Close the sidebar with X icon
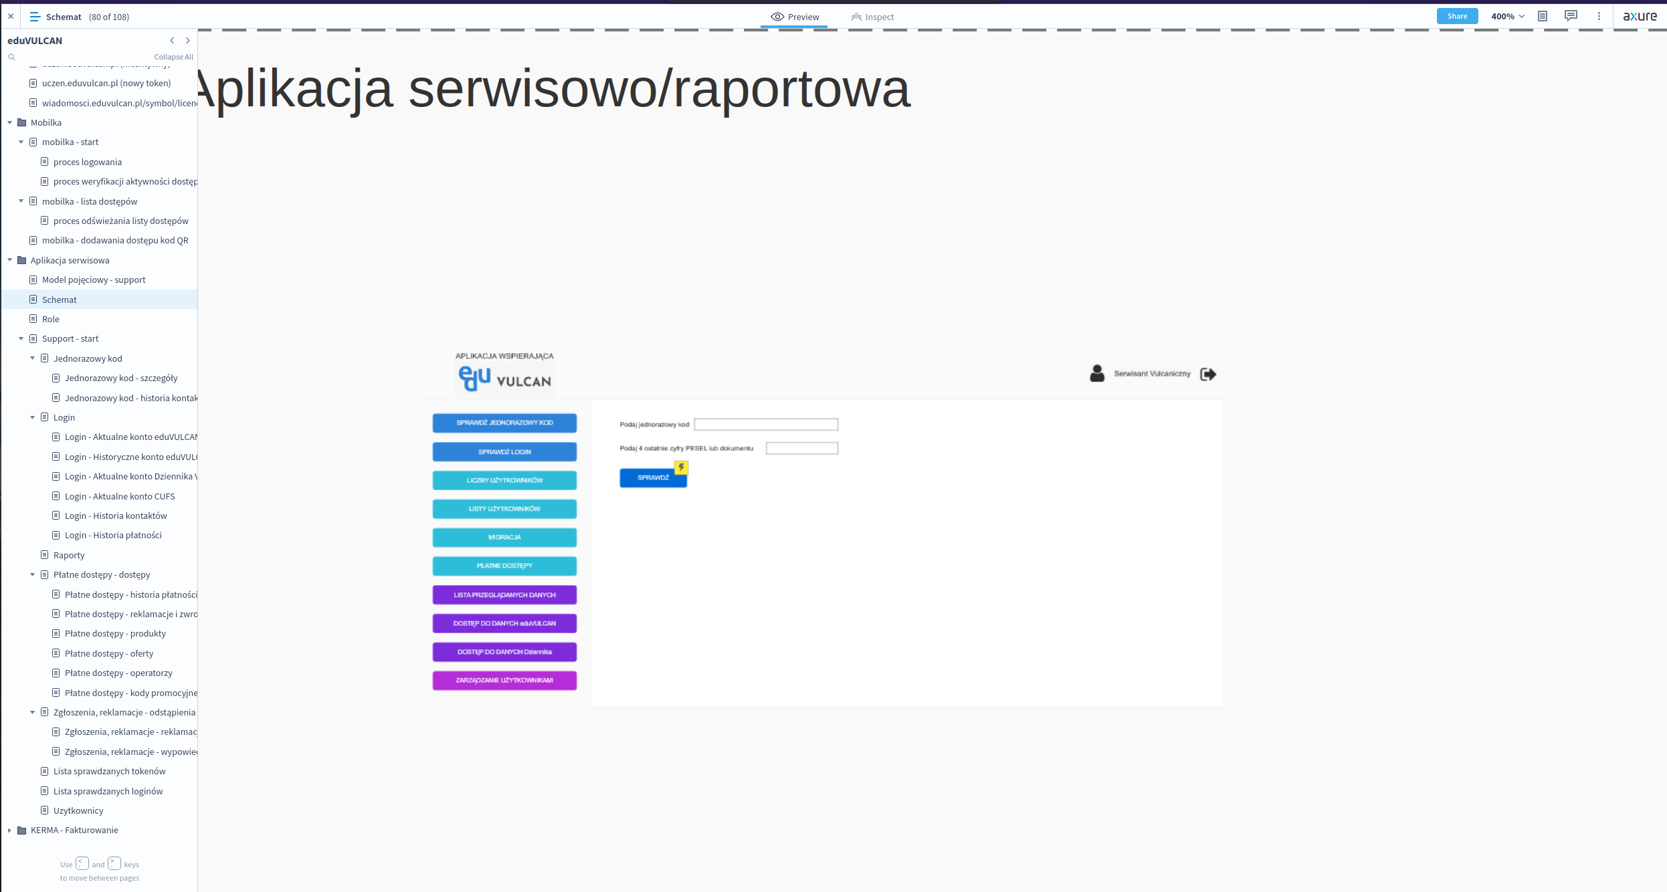The height and width of the screenshot is (892, 1667). click(x=11, y=17)
